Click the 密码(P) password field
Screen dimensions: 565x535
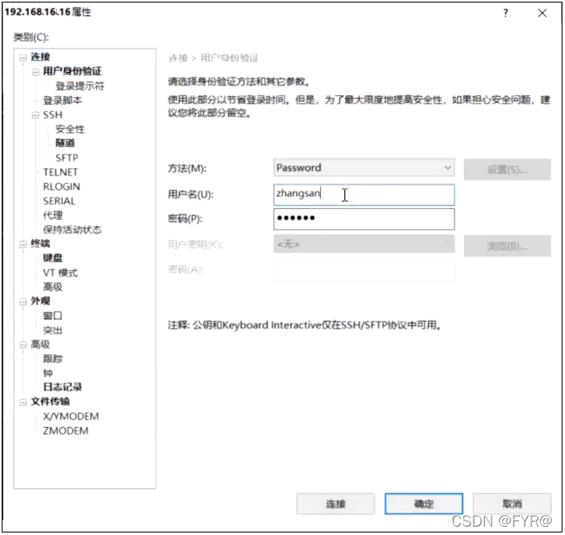coord(364,219)
